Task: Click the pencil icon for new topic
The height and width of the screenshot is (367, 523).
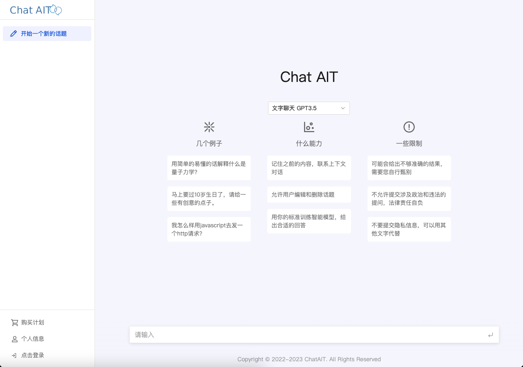Action: point(14,34)
